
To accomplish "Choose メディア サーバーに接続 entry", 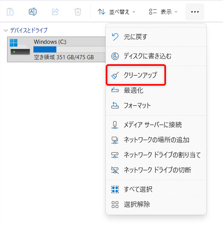I will (x=156, y=125).
